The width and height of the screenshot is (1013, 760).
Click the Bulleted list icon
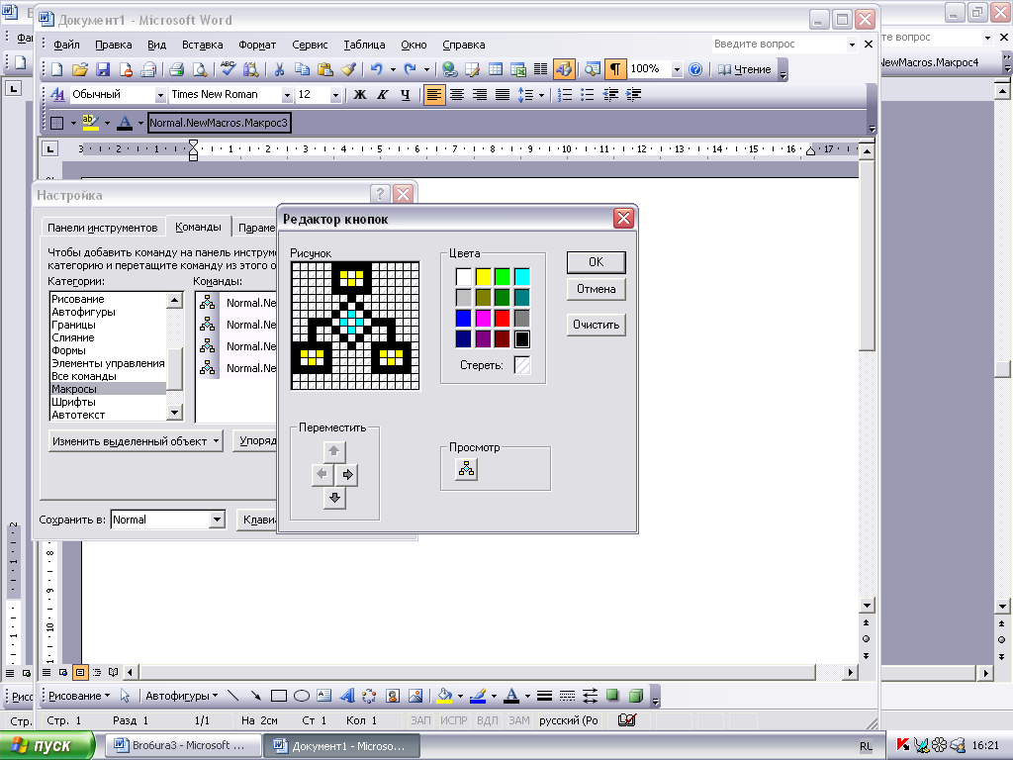click(x=588, y=95)
